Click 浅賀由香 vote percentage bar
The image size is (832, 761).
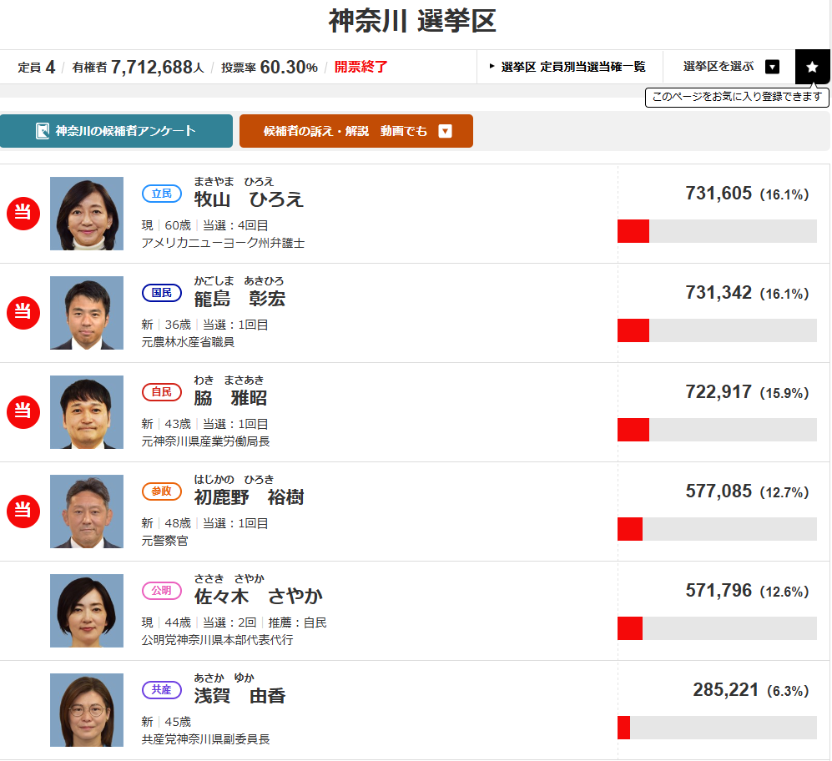pyautogui.click(x=717, y=728)
